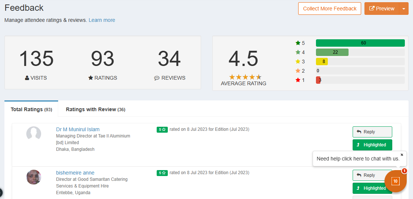Click the 5-star badge on bishemeire's rating
The height and width of the screenshot is (199, 413).
(162, 173)
